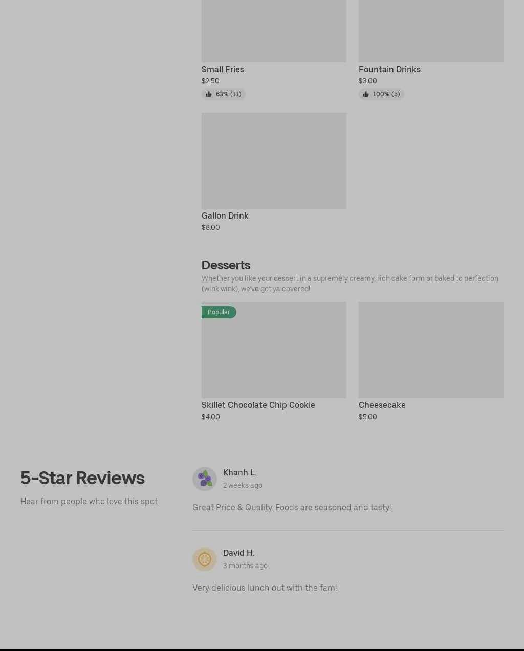Click thumbs-up icon under Small Fries
The width and height of the screenshot is (524, 651).
(x=209, y=94)
